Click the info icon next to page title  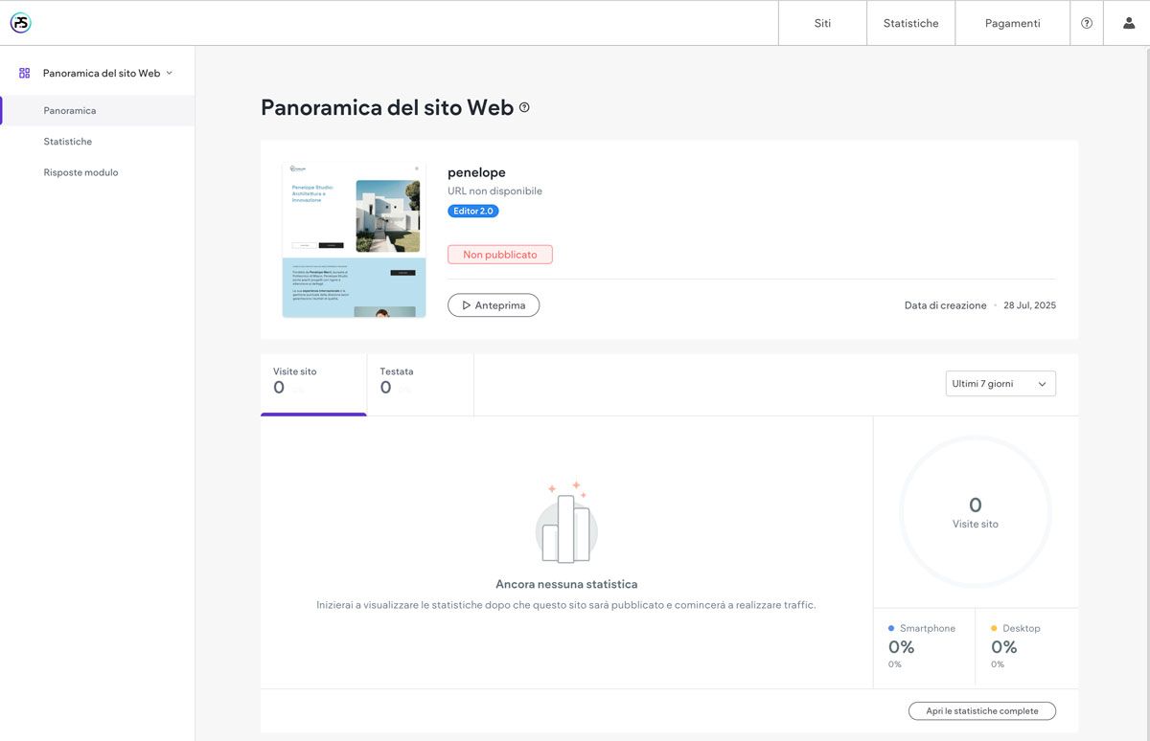click(524, 107)
